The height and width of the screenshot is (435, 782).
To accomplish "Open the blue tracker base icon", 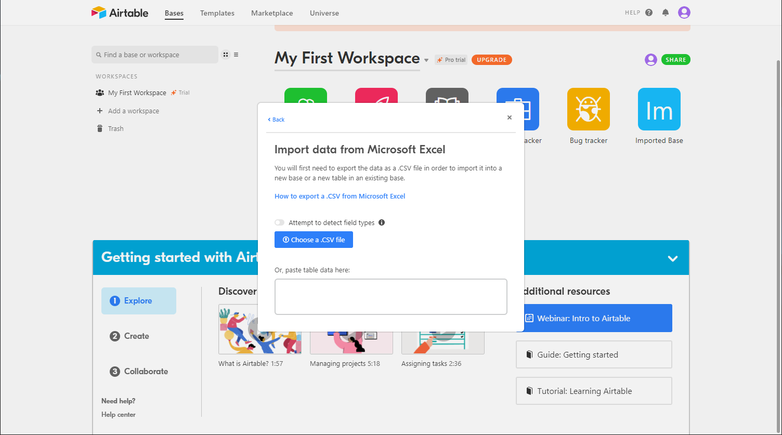I will point(531,109).
